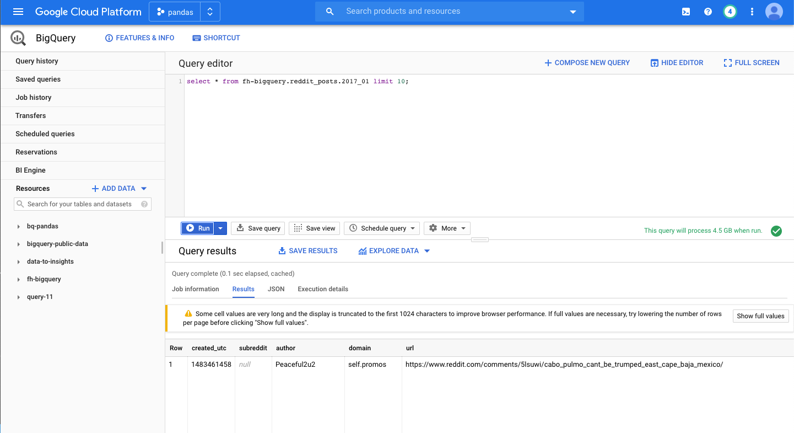Click the Google Cloud Platform title
Screen dimensions: 794x433
pyautogui.click(x=88, y=12)
